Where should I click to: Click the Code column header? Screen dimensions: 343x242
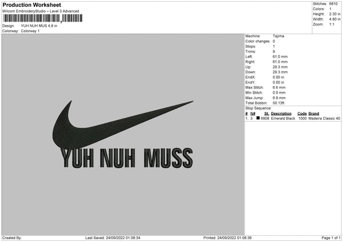(302, 114)
